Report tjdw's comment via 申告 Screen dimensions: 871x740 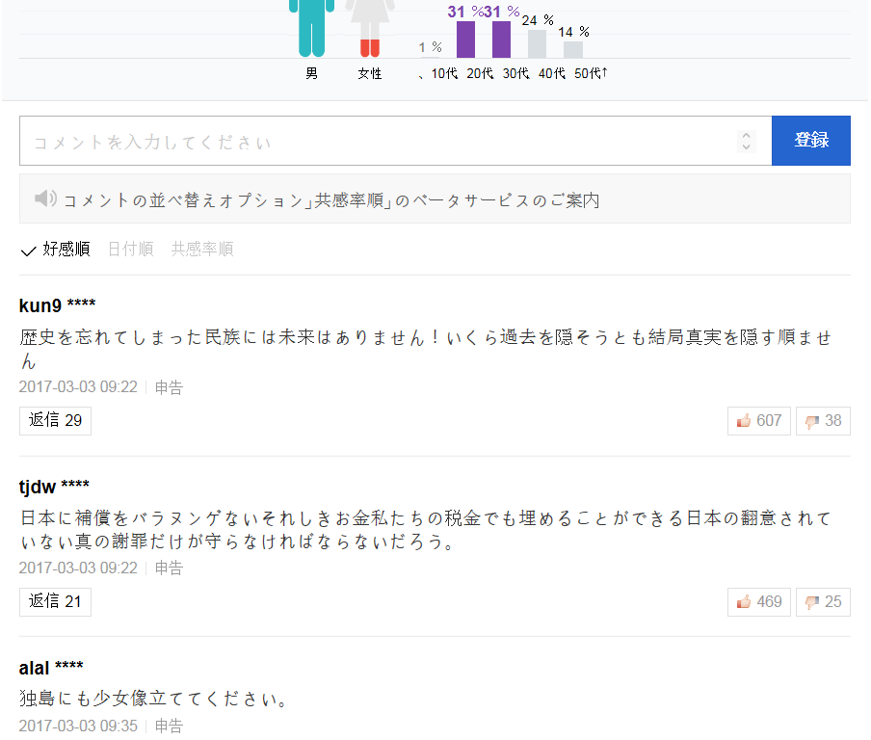(169, 568)
